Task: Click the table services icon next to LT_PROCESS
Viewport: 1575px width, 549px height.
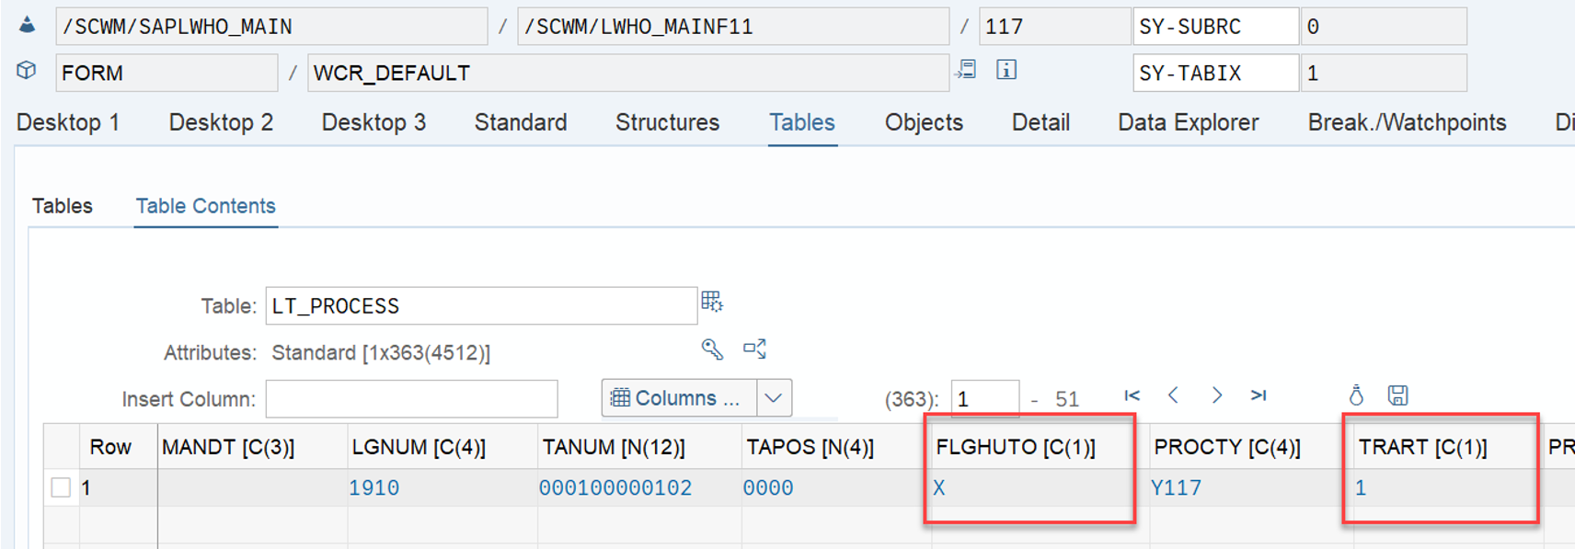Action: [712, 302]
